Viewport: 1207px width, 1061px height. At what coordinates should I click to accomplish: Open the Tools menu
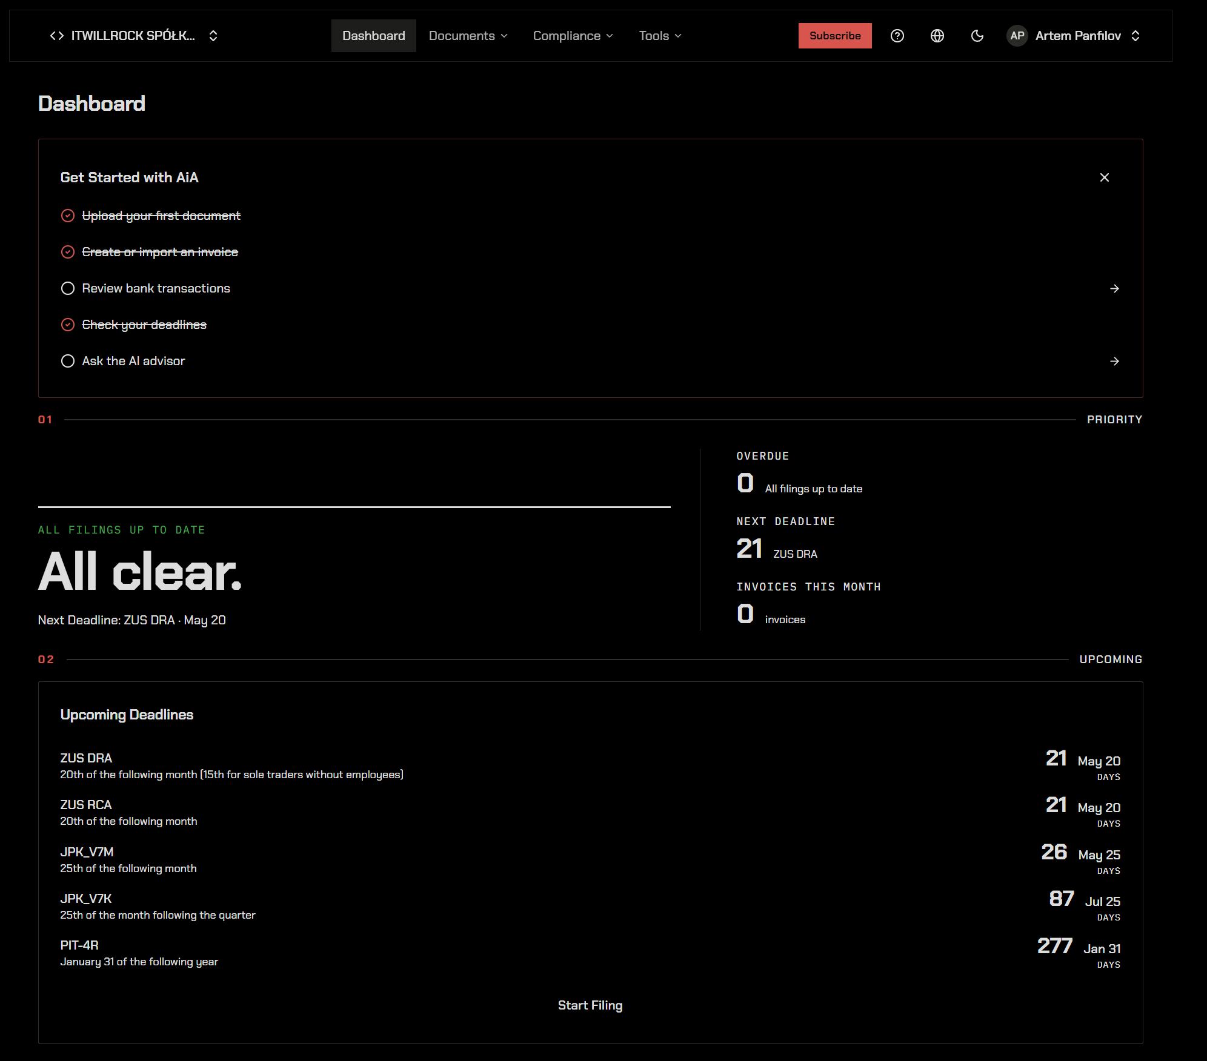pyautogui.click(x=660, y=36)
